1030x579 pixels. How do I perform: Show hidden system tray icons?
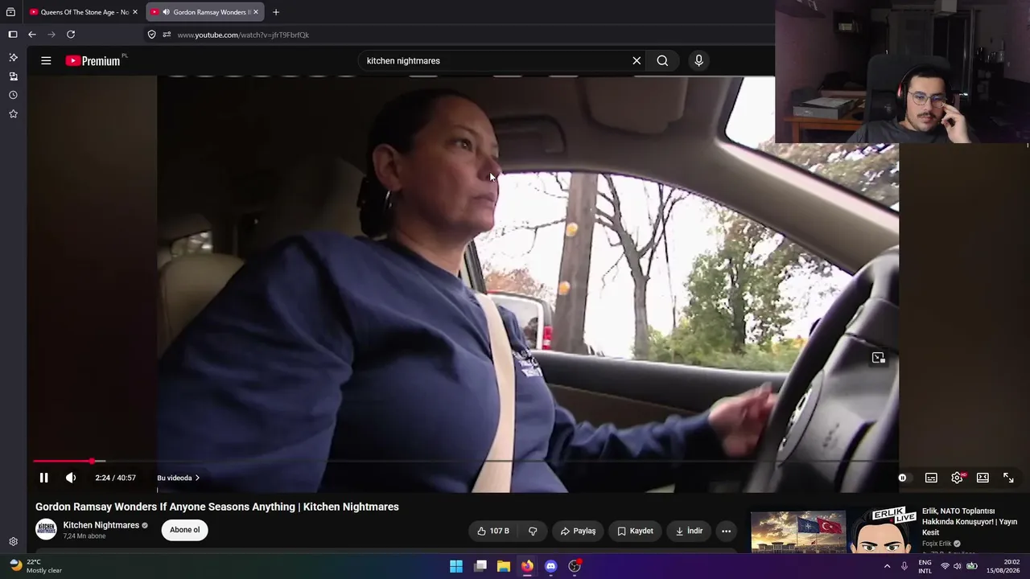pyautogui.click(x=887, y=566)
